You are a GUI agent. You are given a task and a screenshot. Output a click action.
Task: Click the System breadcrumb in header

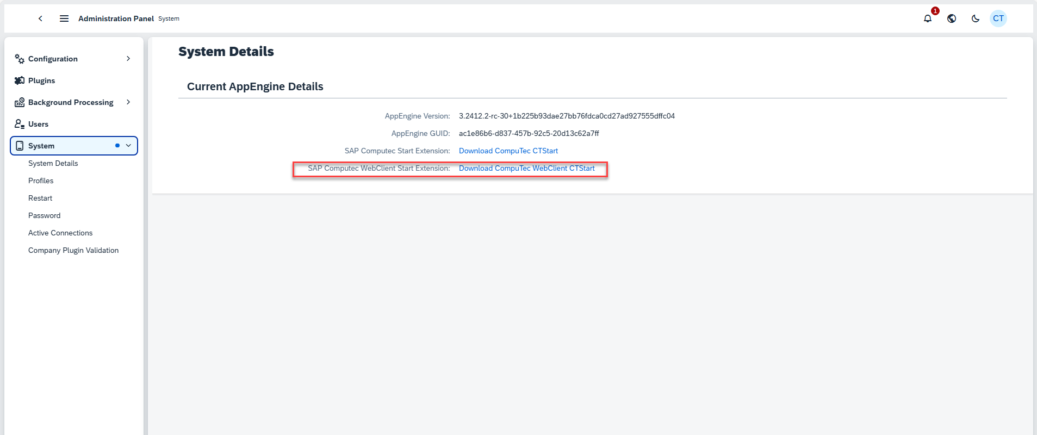[x=169, y=18]
